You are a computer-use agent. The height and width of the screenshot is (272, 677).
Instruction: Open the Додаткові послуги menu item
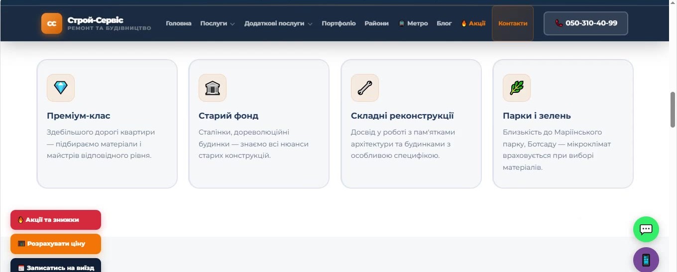pyautogui.click(x=274, y=23)
